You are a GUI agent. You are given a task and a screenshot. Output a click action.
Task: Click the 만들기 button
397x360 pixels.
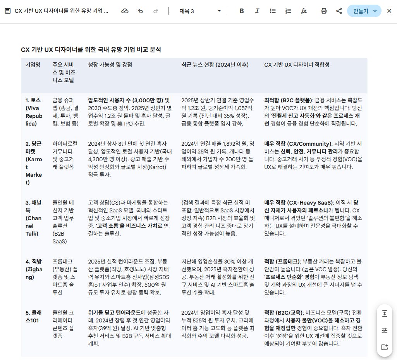pos(361,11)
